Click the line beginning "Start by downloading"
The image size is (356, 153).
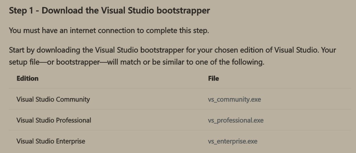[173, 50]
